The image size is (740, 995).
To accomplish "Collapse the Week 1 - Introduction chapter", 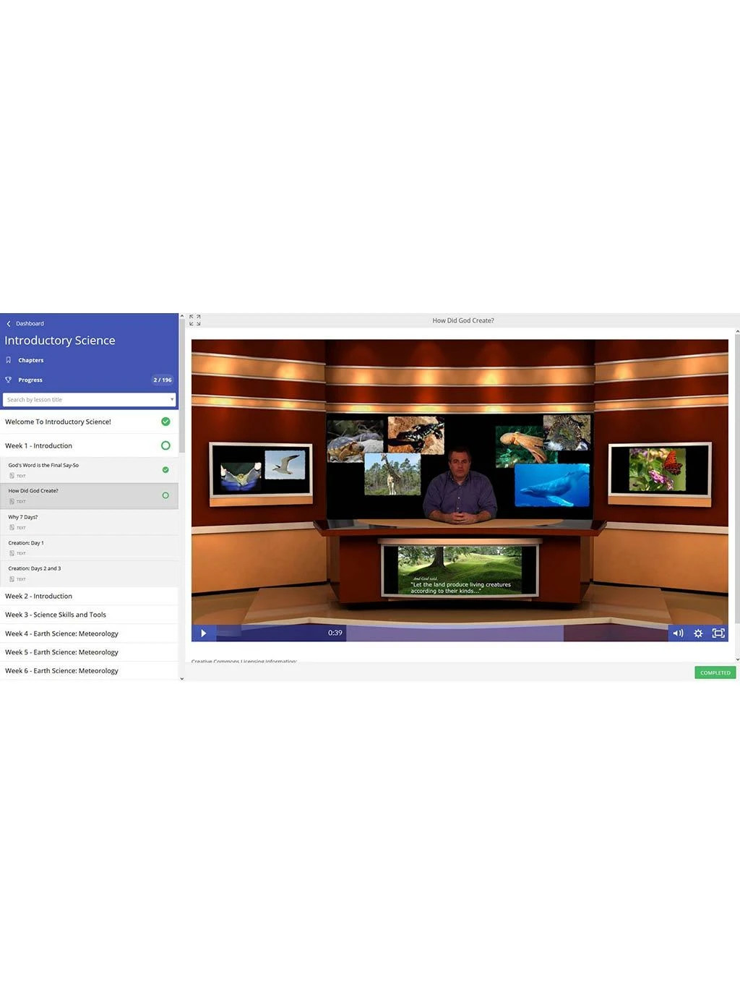I will click(89, 445).
